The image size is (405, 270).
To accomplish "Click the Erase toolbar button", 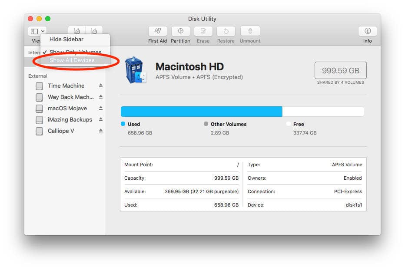I will click(203, 31).
